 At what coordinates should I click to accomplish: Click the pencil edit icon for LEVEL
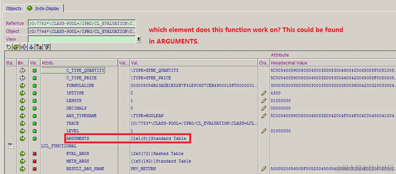coord(264,131)
